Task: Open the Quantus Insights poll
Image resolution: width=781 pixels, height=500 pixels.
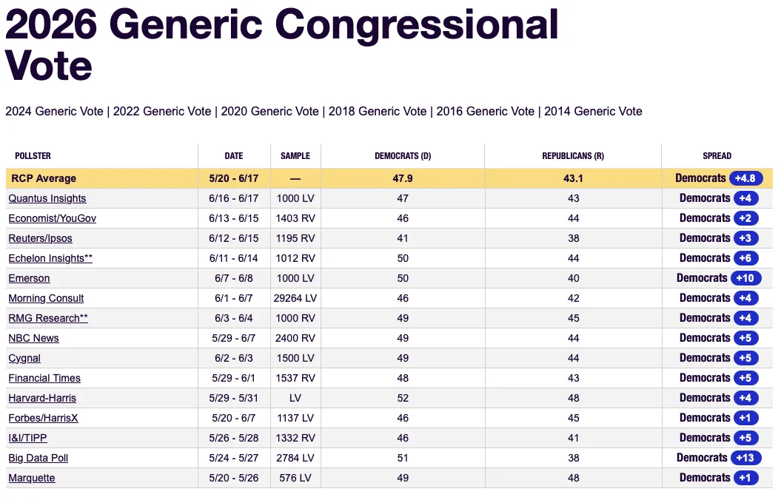Action: click(x=47, y=198)
